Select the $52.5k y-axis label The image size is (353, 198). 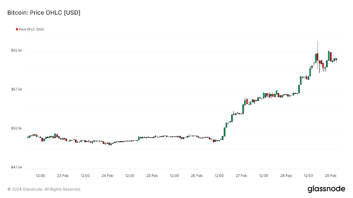(x=17, y=128)
